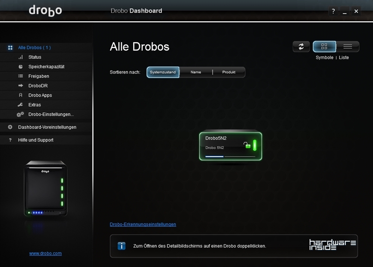
Task: Click the Alle Drobos grid icon
Action: tap(10, 48)
